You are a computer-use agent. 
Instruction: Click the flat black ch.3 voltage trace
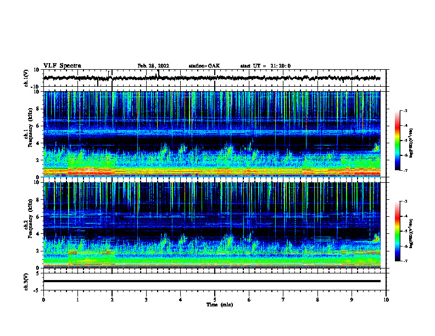click(212, 281)
